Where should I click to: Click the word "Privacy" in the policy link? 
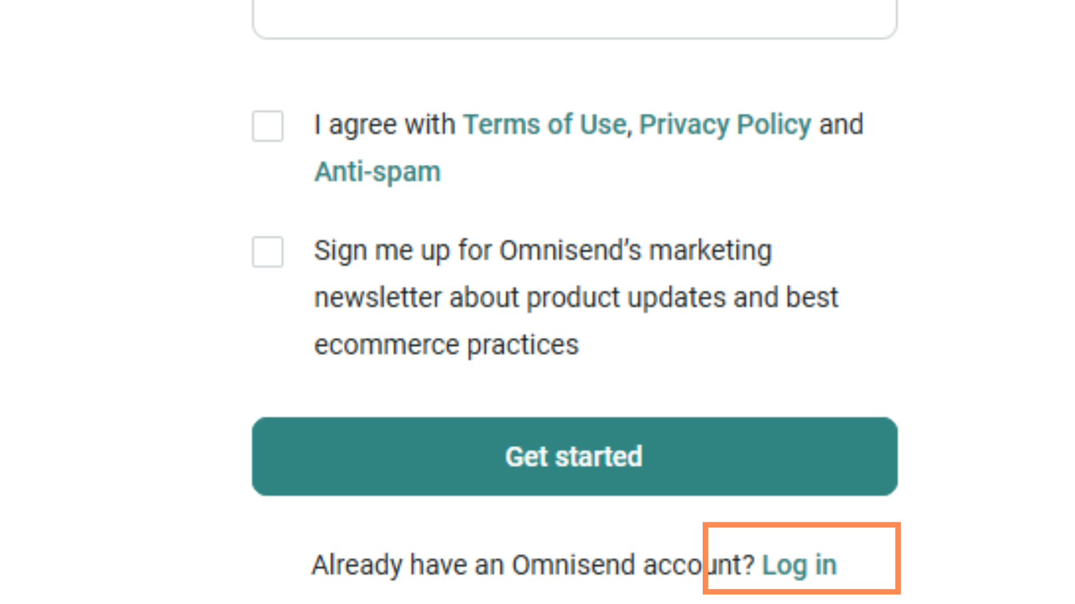[x=684, y=124]
